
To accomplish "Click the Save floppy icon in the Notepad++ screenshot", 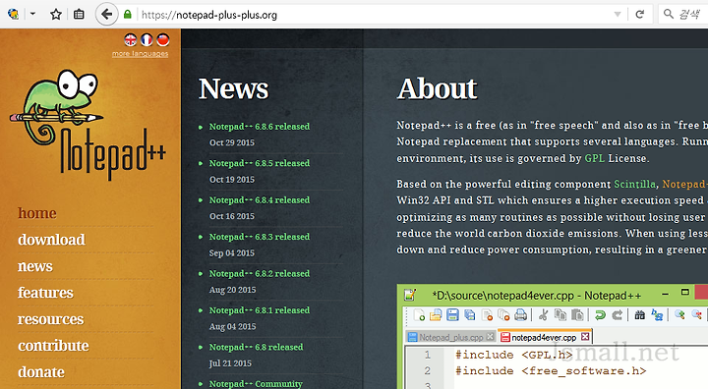I will [452, 314].
